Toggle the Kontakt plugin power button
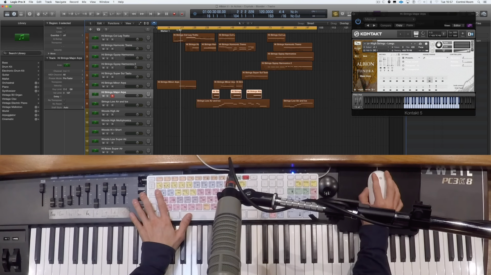This screenshot has width=491, height=275. (358, 21)
